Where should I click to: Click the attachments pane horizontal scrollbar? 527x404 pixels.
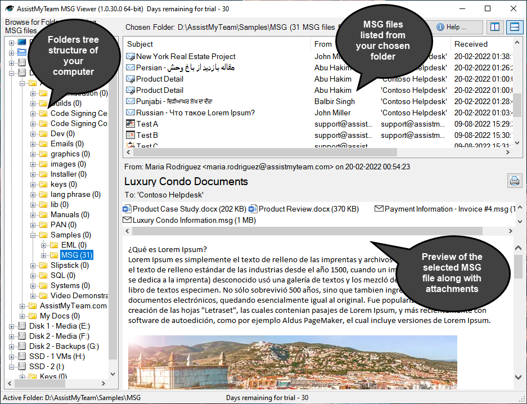coord(307,231)
